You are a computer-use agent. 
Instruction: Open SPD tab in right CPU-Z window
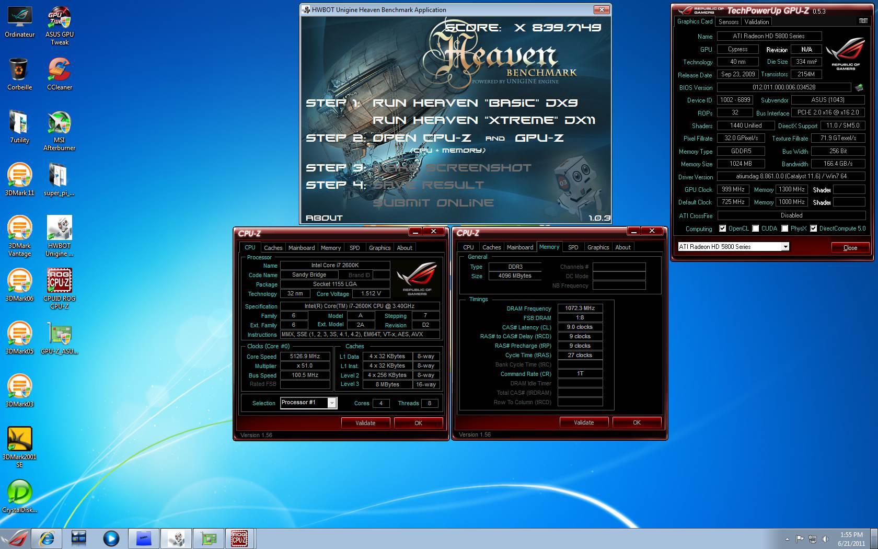(x=573, y=247)
